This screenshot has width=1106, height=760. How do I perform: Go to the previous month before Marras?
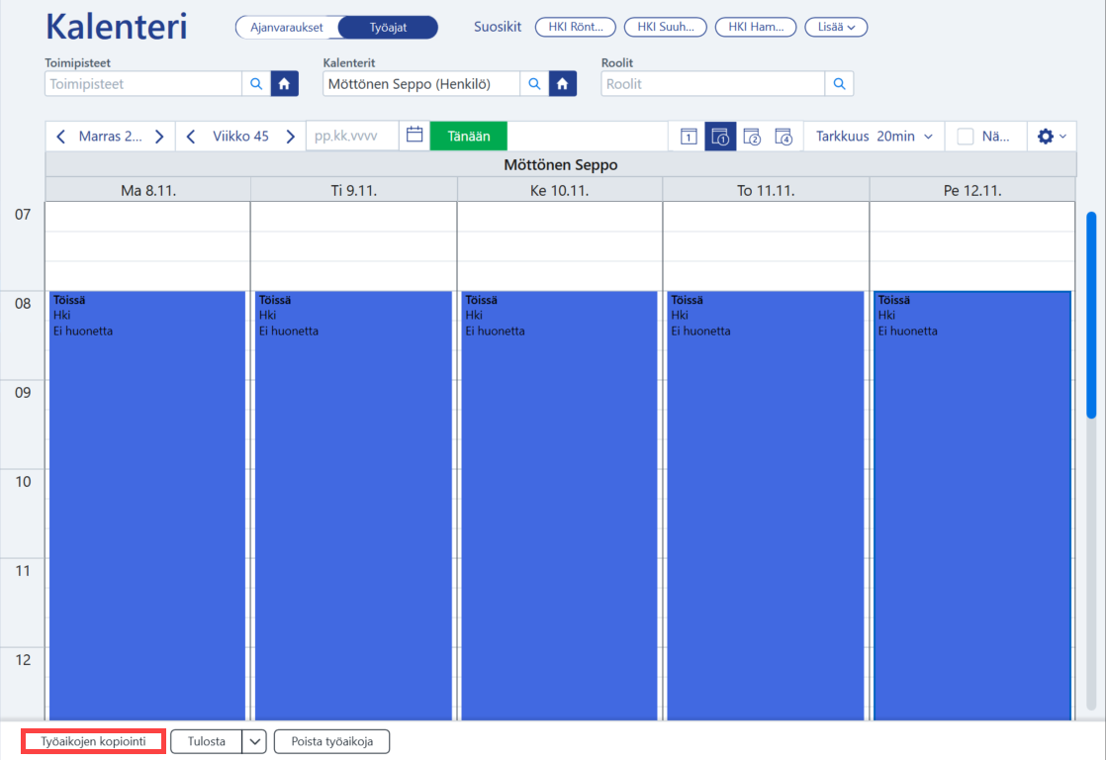pyautogui.click(x=60, y=137)
